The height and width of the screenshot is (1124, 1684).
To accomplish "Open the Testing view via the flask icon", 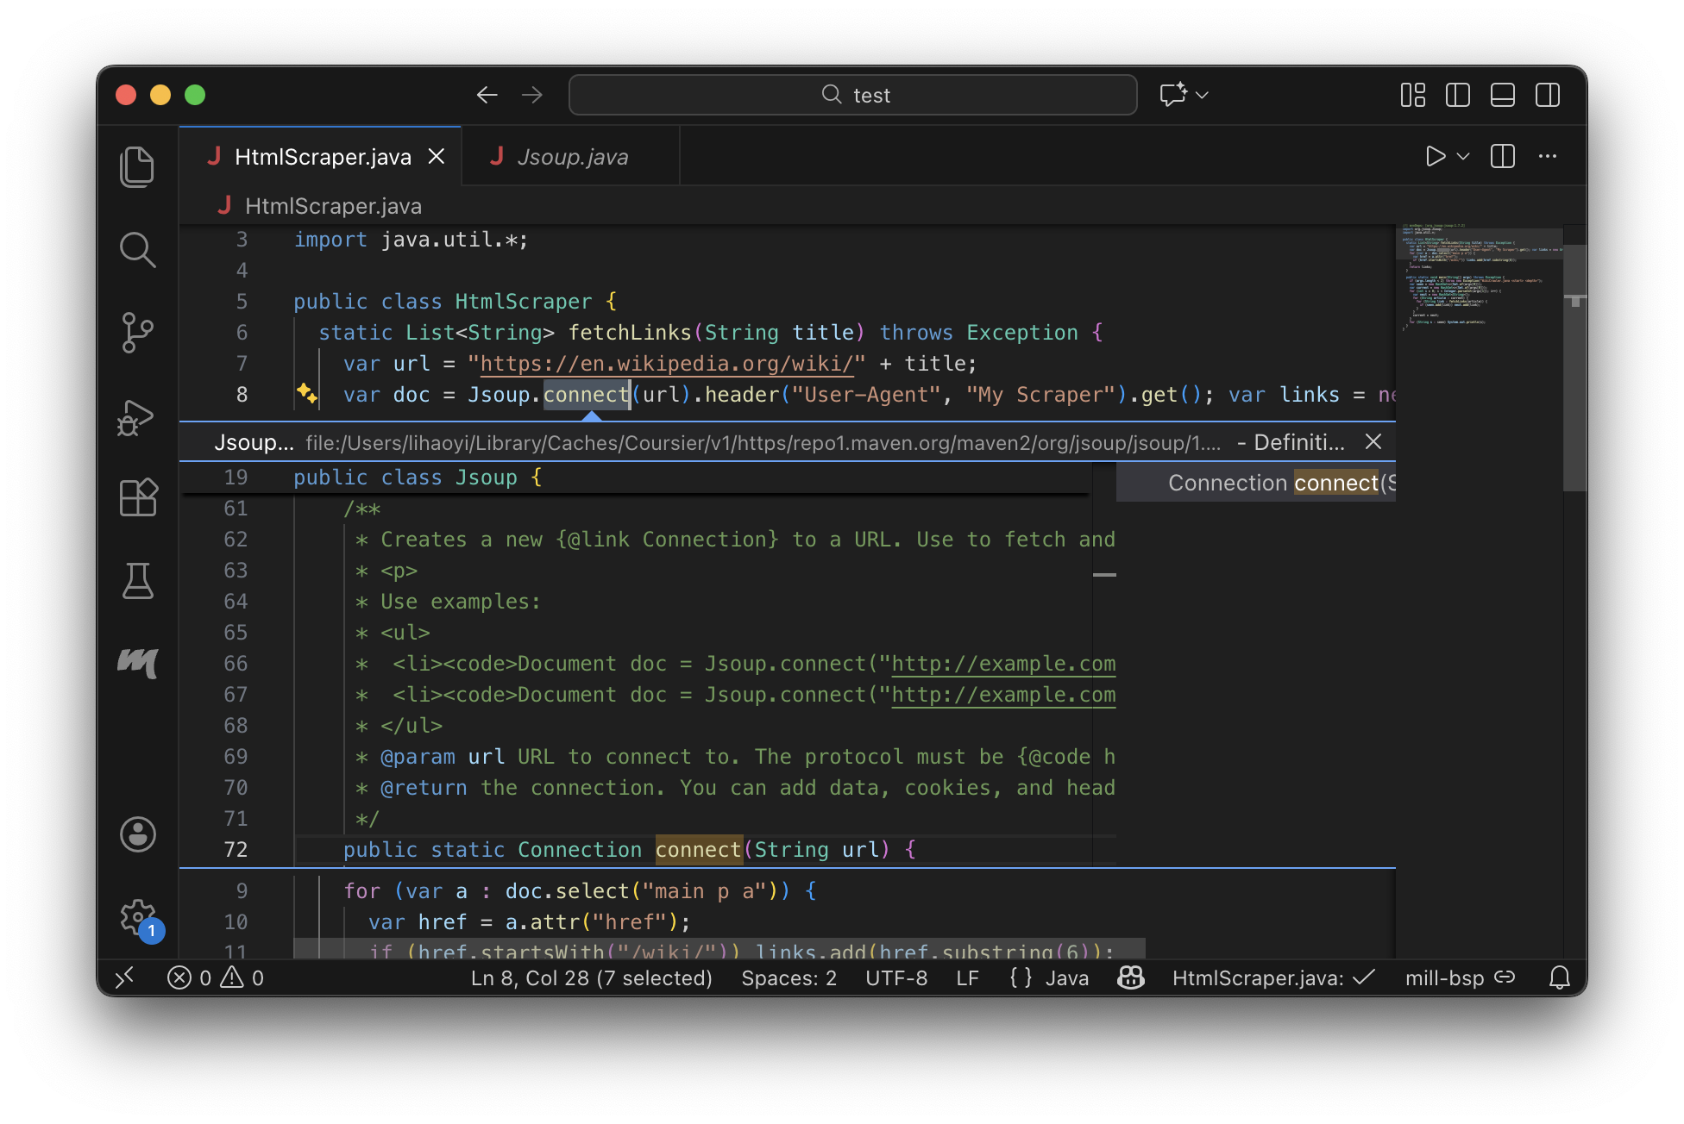I will (137, 581).
